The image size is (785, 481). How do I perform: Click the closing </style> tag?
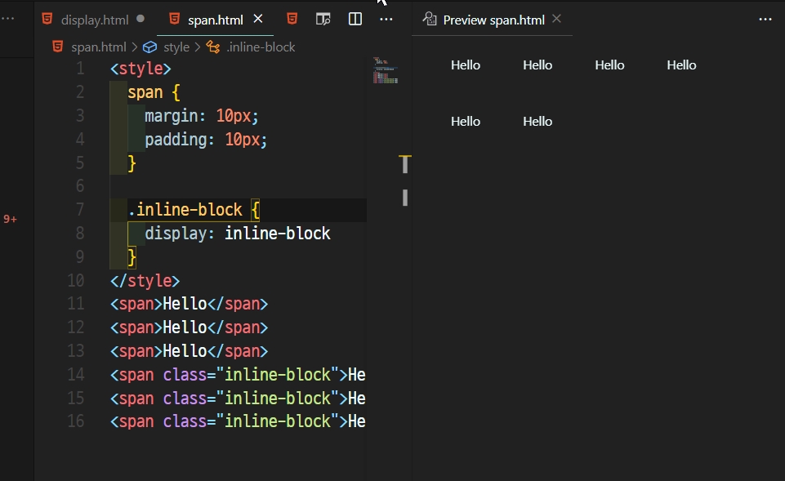click(145, 280)
